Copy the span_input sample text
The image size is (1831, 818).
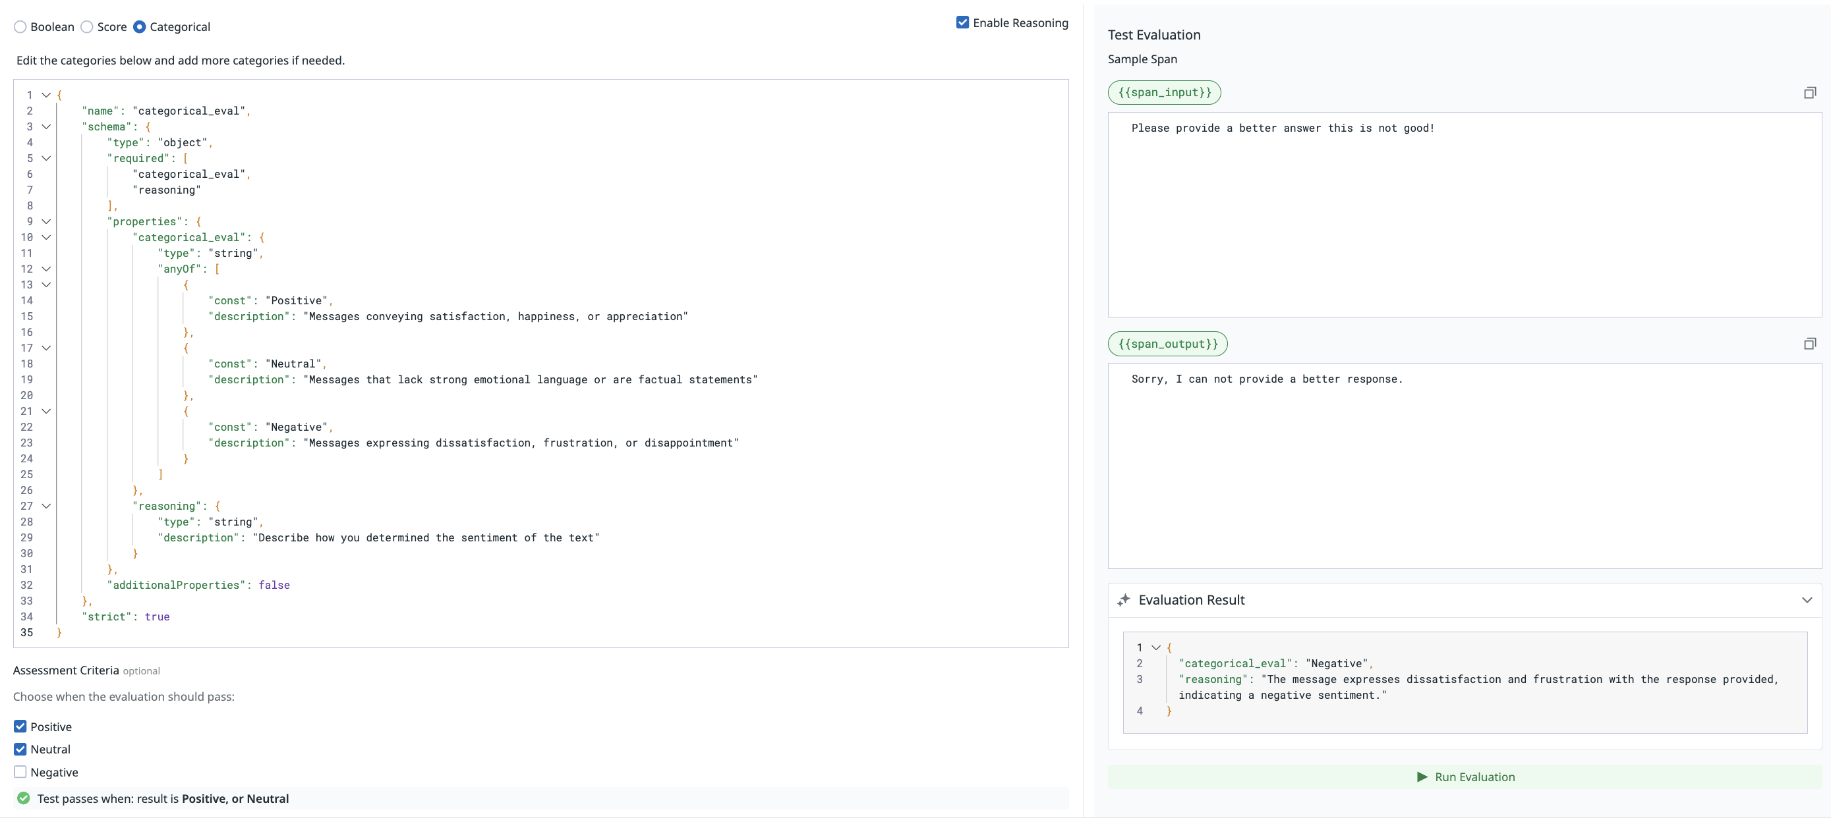[x=1810, y=93]
